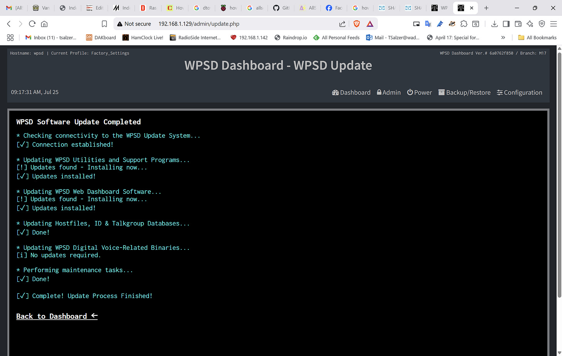The width and height of the screenshot is (562, 356).
Task: Open the Brave VPN shield icon
Action: pos(542,24)
